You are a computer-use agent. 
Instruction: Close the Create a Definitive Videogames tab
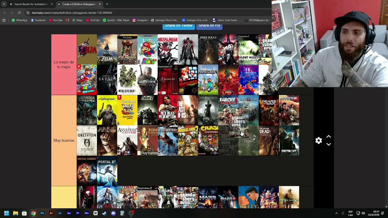point(100,4)
